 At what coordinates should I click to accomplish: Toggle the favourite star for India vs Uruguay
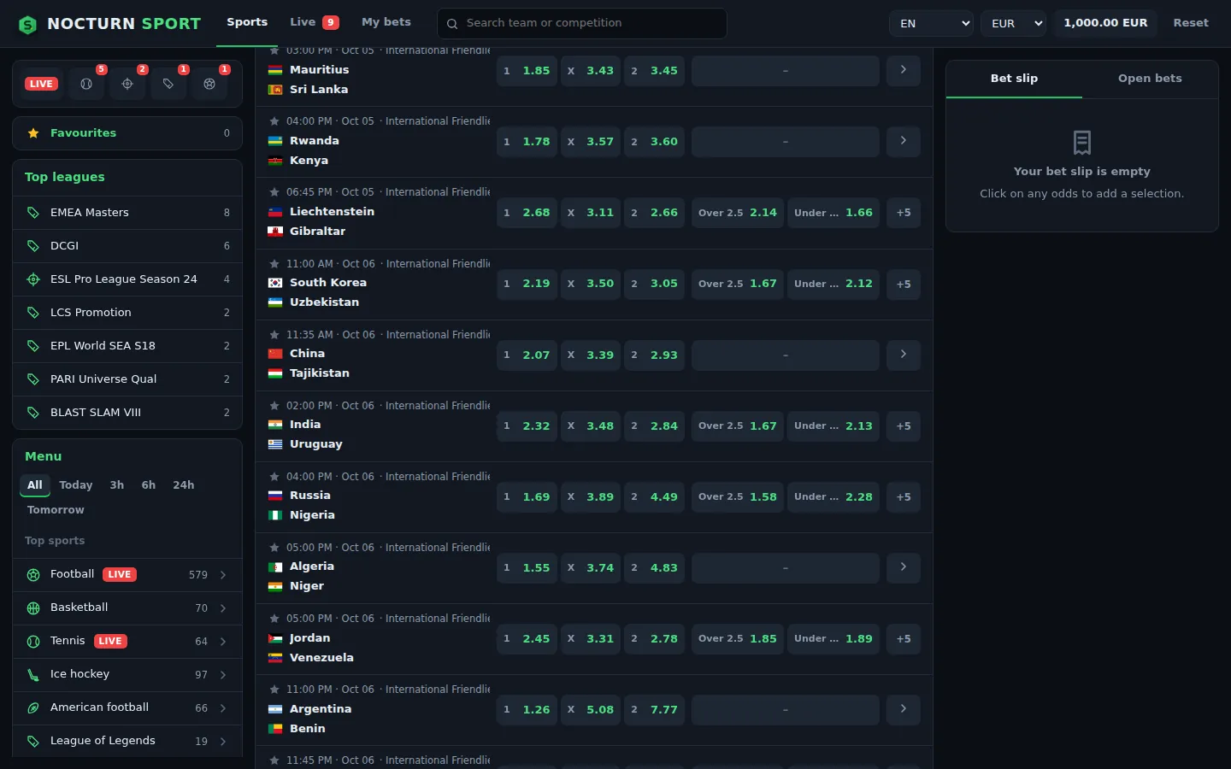274,406
